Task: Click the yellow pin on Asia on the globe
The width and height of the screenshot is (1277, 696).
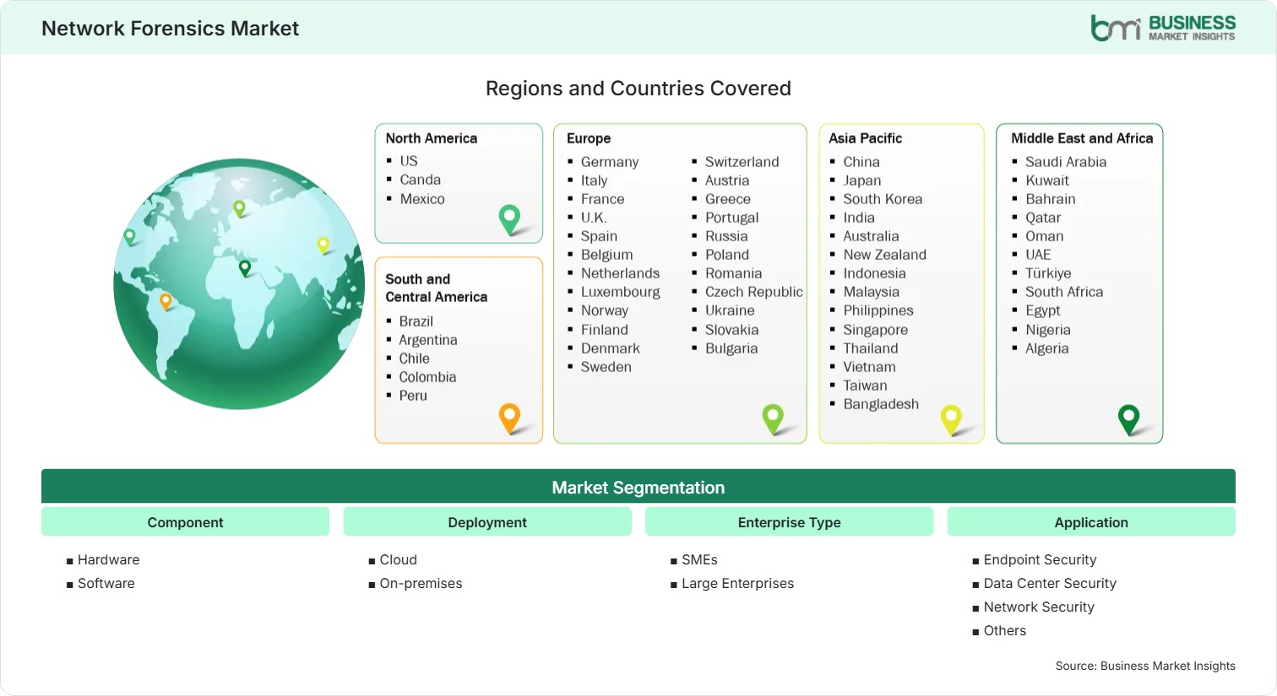Action: click(x=323, y=245)
